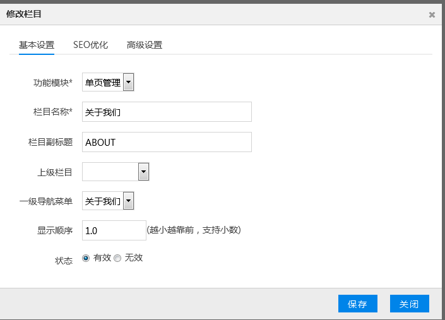
Task: Click the 修改栏目 dialog title text
Action: point(25,14)
